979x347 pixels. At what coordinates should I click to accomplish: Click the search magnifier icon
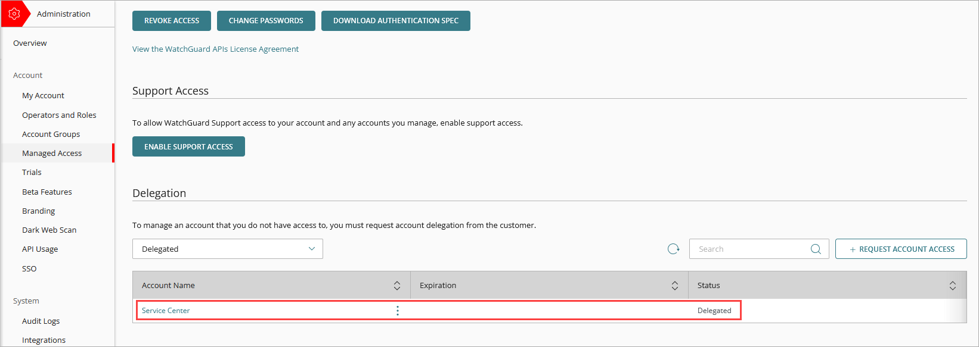pyautogui.click(x=816, y=249)
